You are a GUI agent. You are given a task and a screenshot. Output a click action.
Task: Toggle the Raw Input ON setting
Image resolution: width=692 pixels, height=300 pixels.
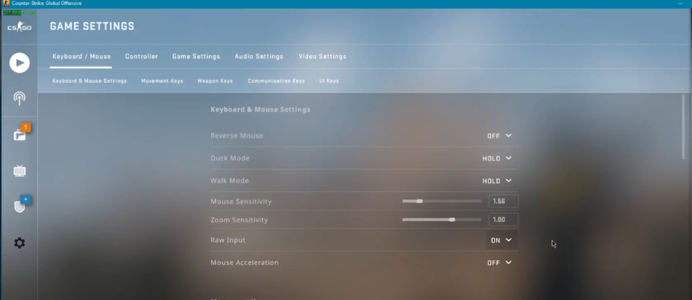(x=500, y=241)
